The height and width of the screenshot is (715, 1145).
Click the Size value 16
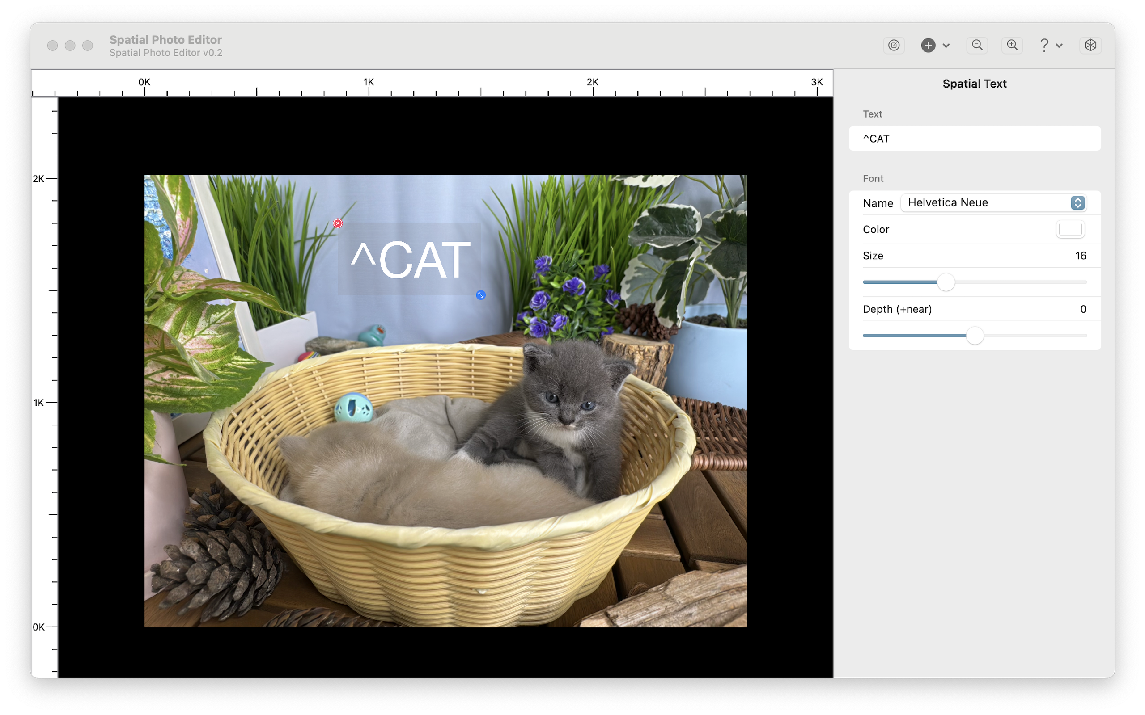[x=1081, y=256]
